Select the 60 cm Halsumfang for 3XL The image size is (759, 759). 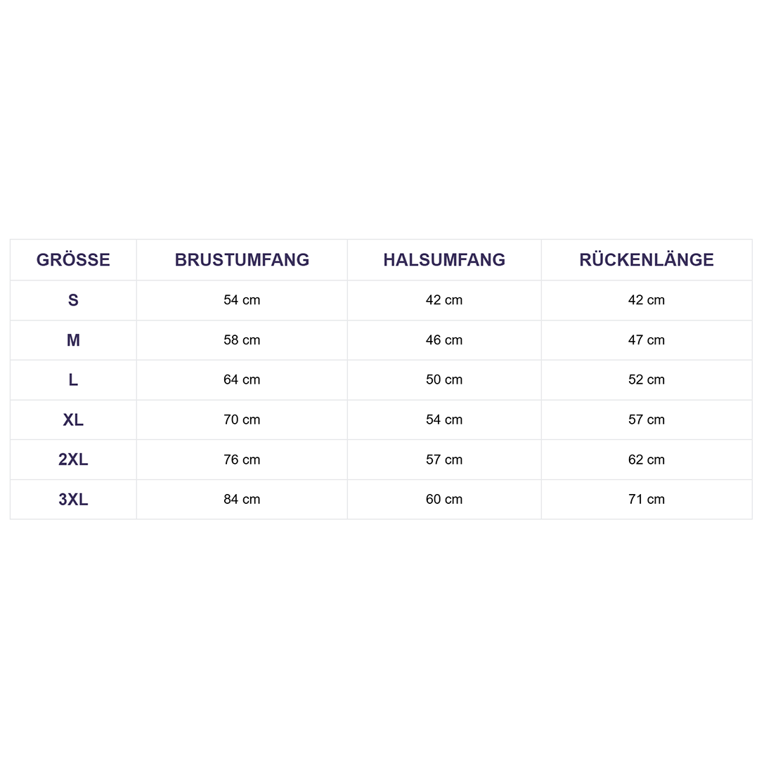click(444, 500)
